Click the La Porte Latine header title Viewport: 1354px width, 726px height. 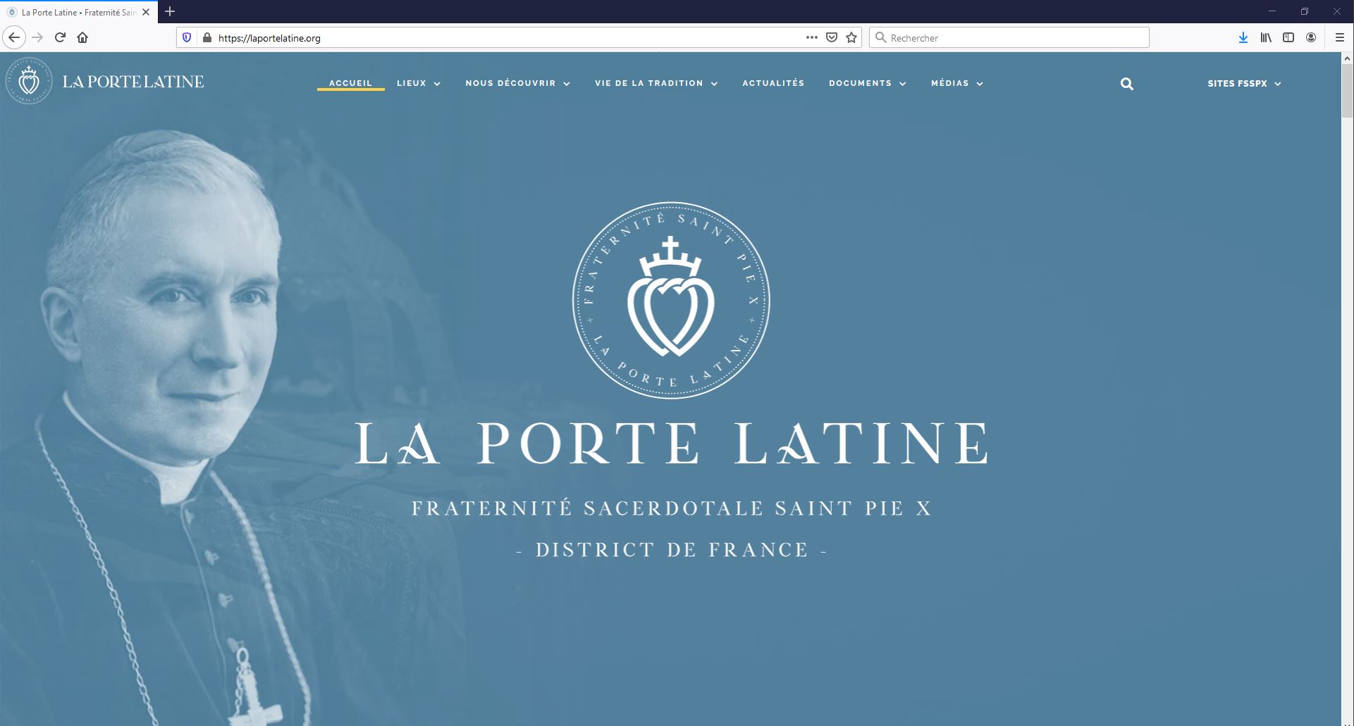click(133, 82)
